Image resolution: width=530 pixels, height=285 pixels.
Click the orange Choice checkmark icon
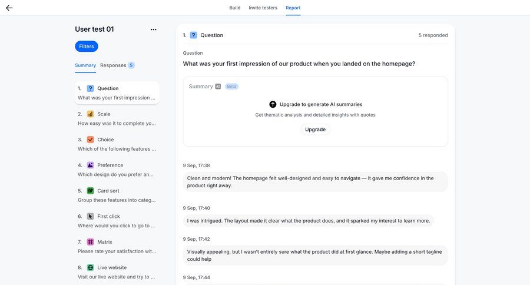[x=90, y=140]
